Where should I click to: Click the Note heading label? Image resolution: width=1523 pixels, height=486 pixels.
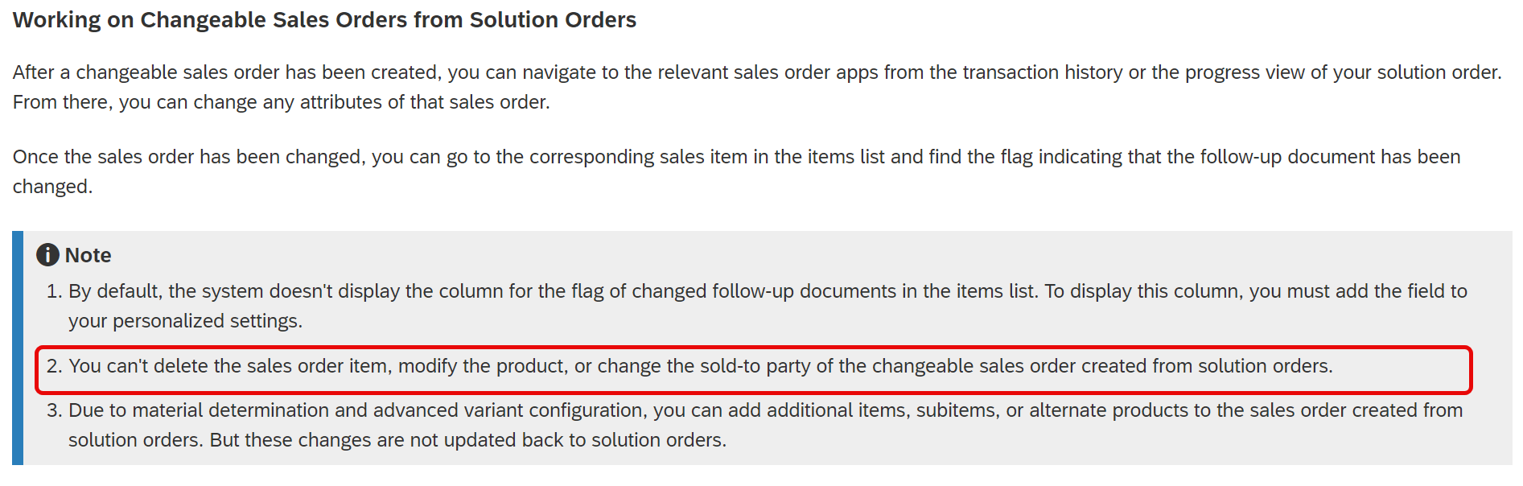pos(88,255)
